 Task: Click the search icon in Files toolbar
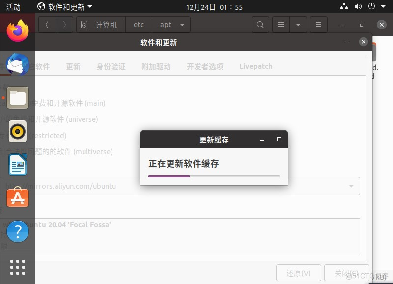pos(260,25)
